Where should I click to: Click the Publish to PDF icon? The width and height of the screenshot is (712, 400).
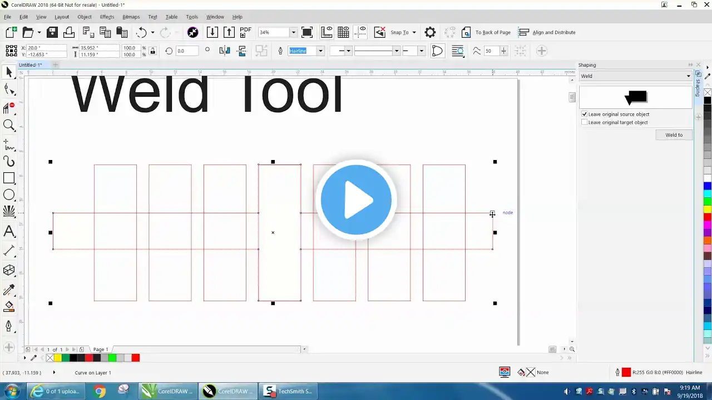coord(245,32)
